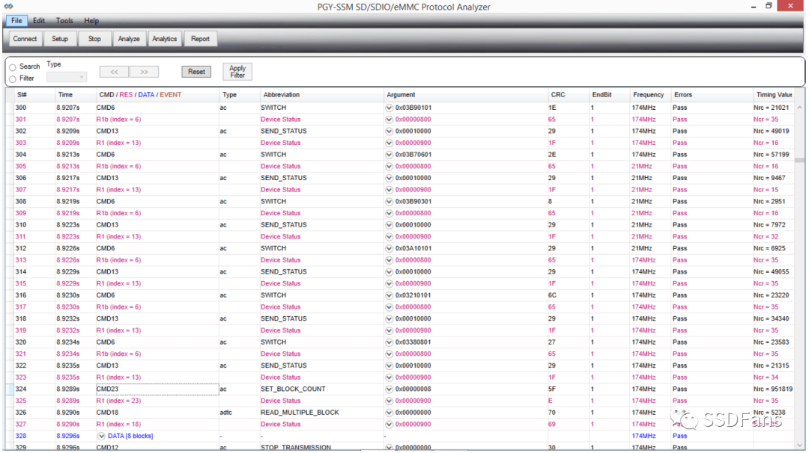Click timing value Nrc = 951819
Screen dimensions: 809x453
tap(773, 389)
